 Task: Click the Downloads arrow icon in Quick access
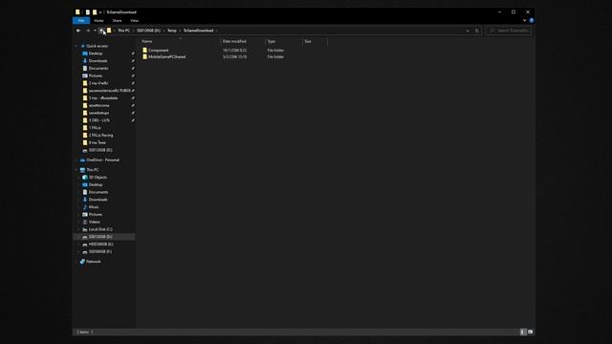click(85, 61)
